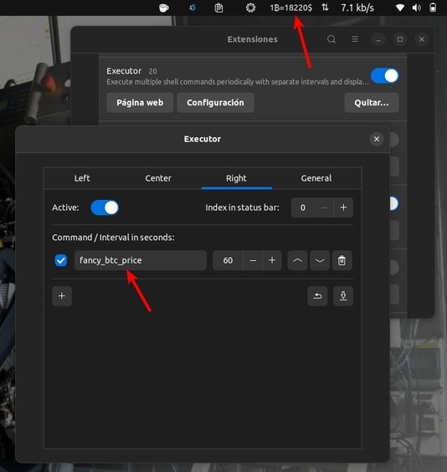Click the 1B=18220$ bitcoin price indicator

point(290,8)
